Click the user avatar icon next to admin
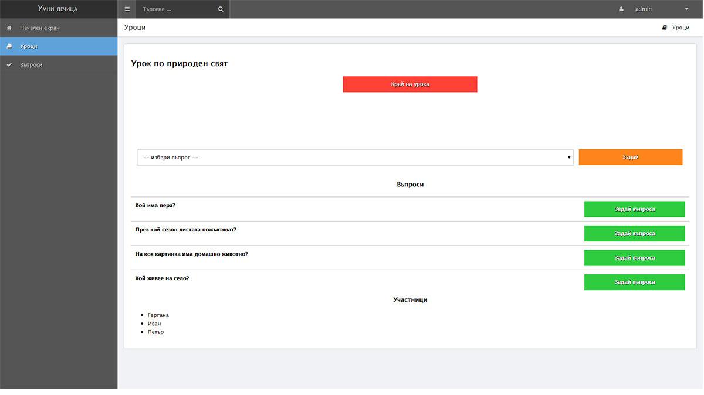Screen dimensions: 704x395 coord(621,9)
